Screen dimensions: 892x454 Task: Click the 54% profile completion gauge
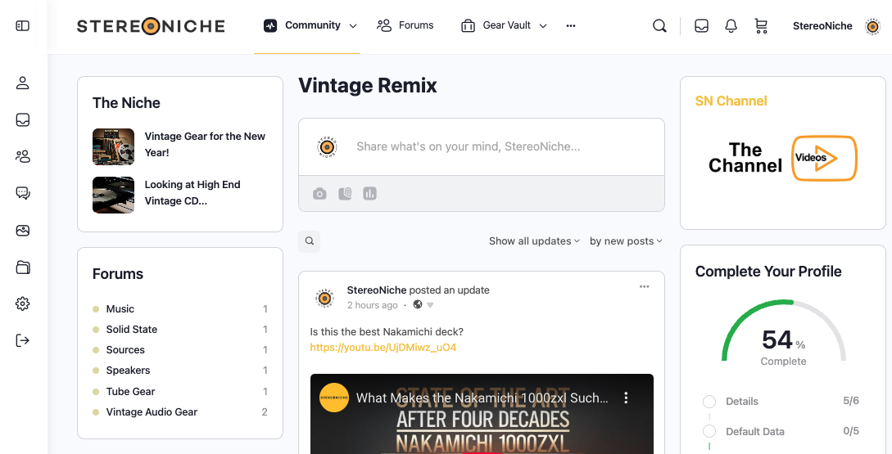pos(783,332)
